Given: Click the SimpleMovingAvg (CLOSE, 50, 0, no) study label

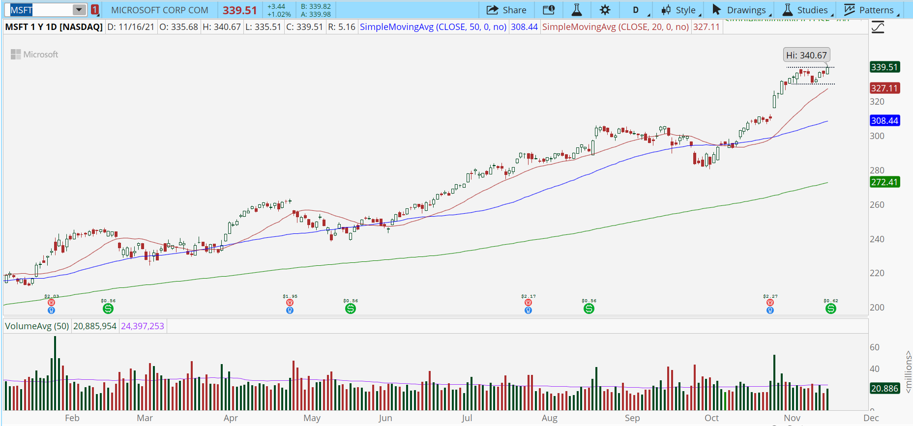Looking at the screenshot, I should tap(433, 27).
